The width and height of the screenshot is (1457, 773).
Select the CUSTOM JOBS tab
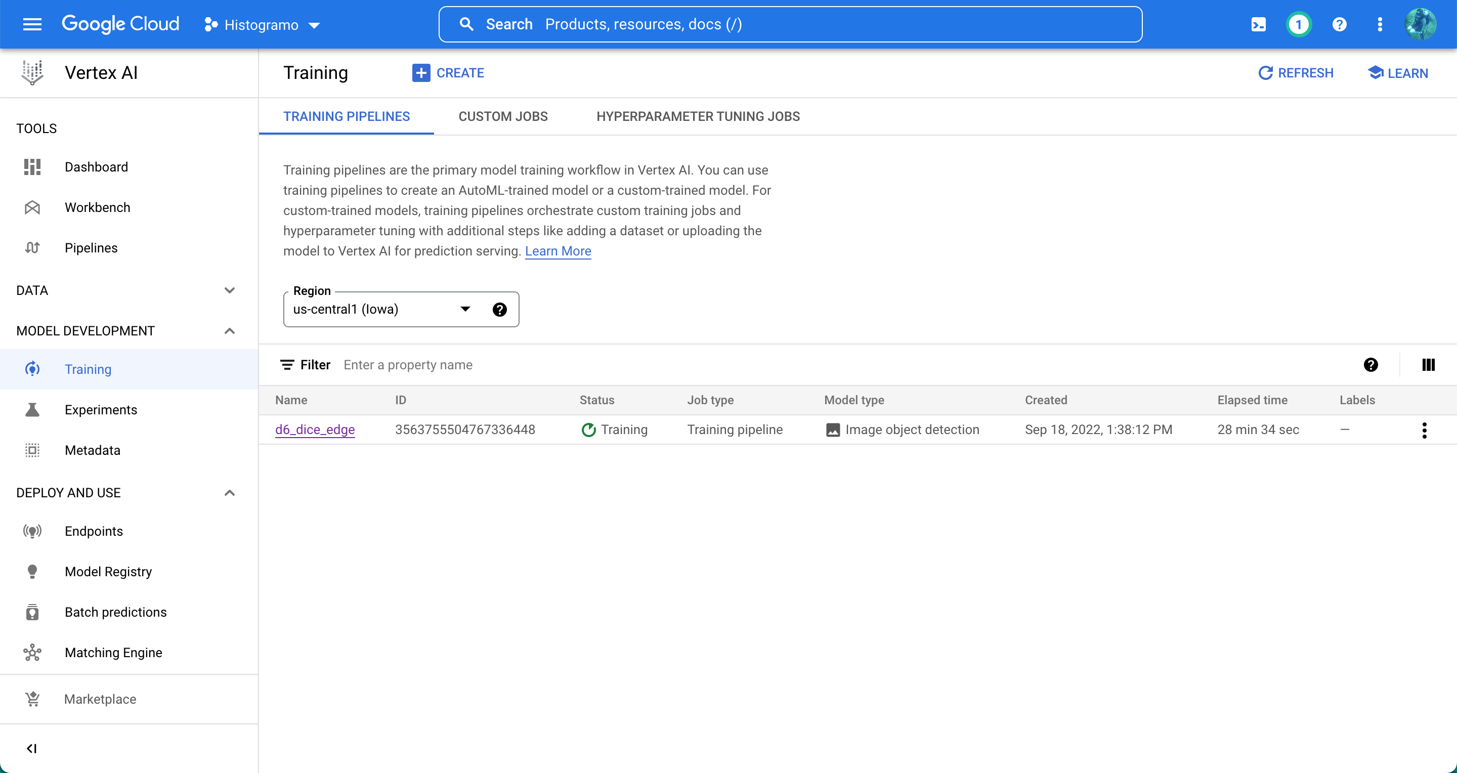[502, 116]
